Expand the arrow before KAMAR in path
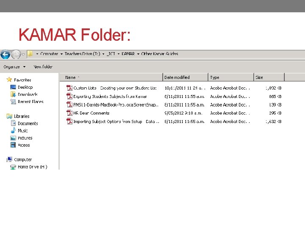Viewport: 305px width, 229px height. 119,54
